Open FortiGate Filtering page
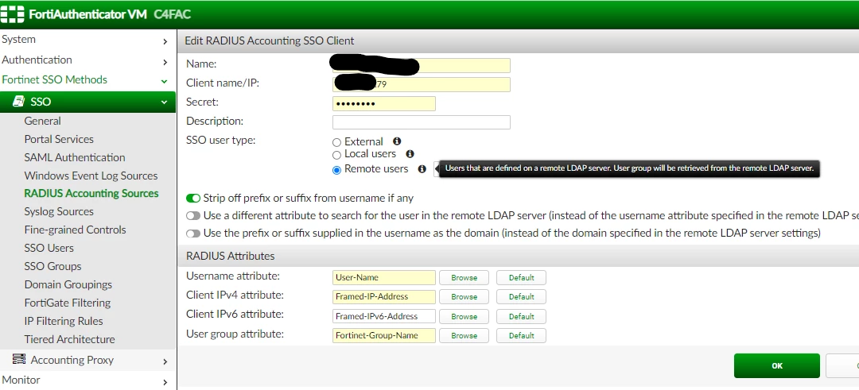 (68, 303)
